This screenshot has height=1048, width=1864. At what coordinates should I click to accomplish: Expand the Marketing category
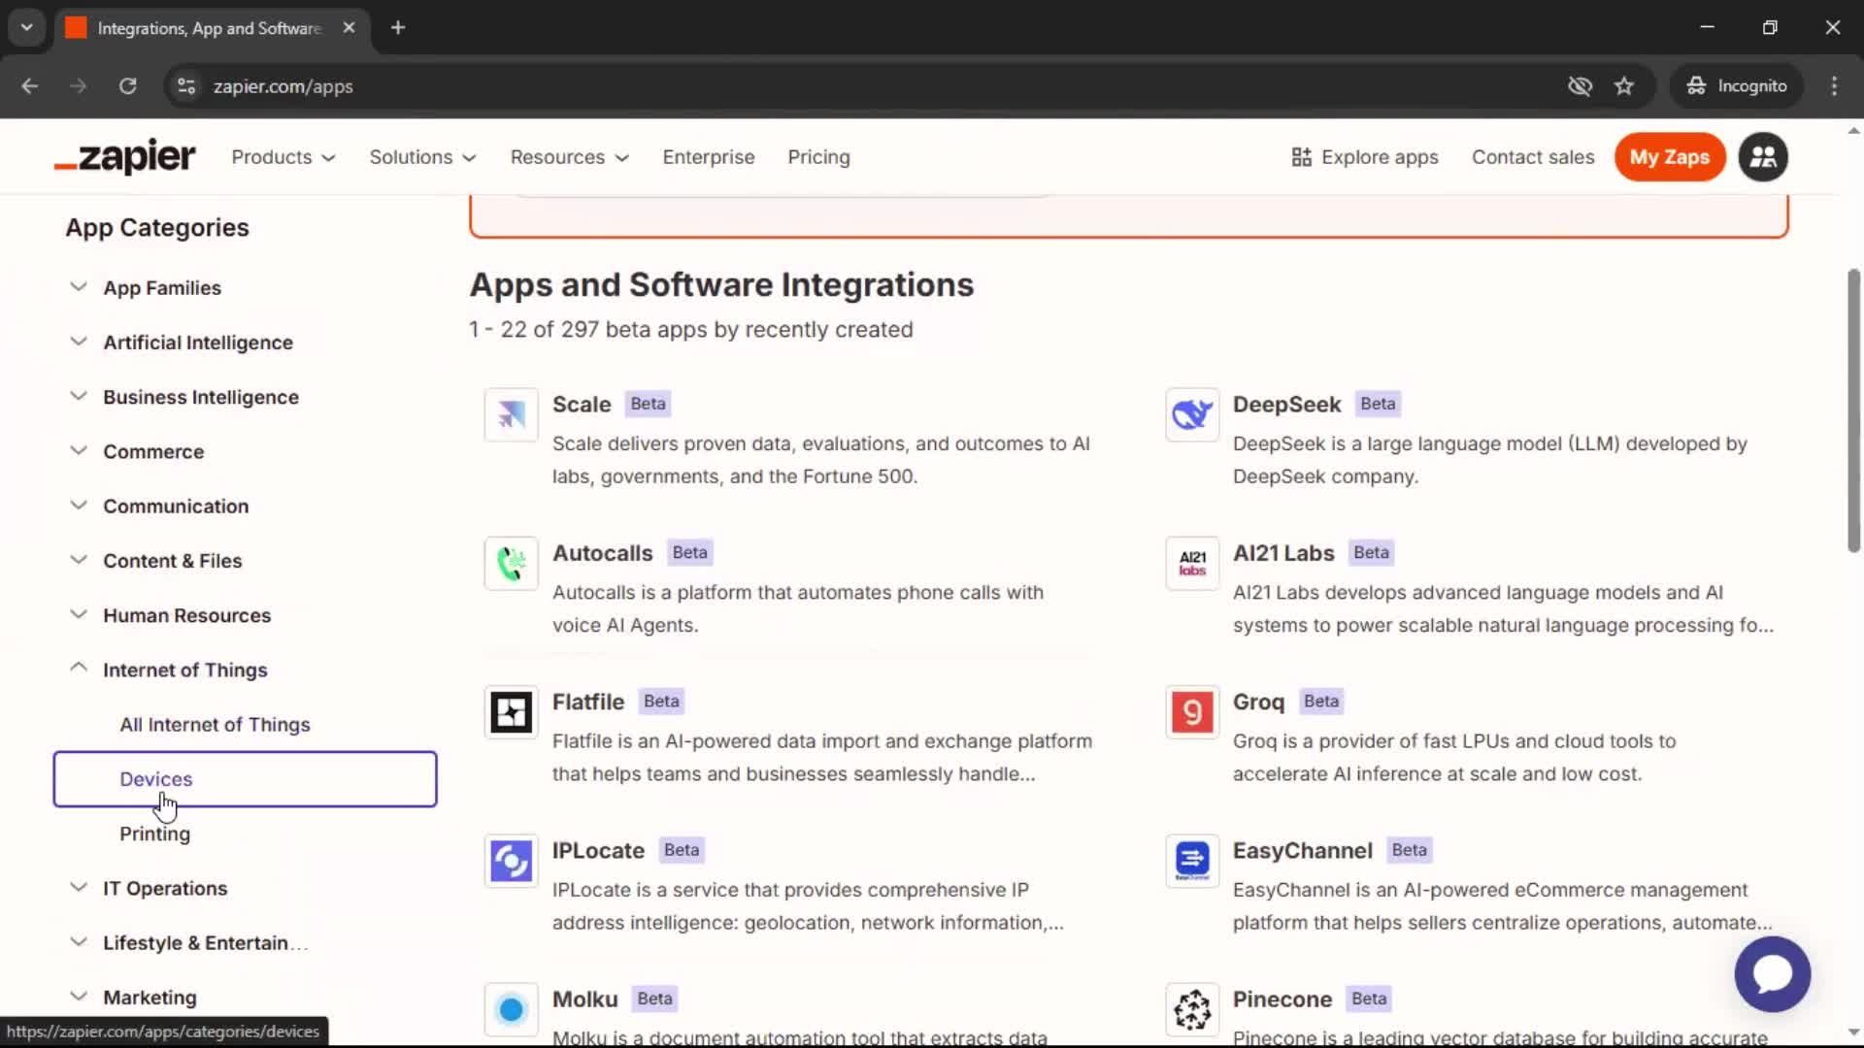pos(79,997)
